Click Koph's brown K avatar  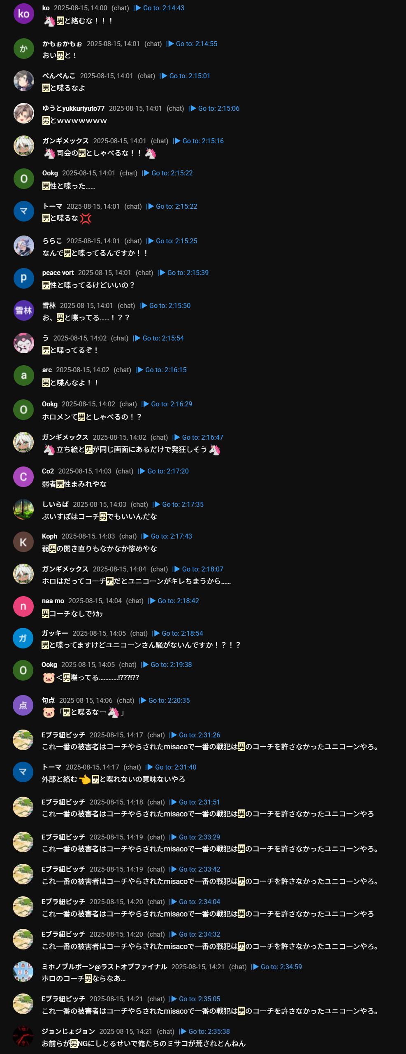[x=23, y=542]
